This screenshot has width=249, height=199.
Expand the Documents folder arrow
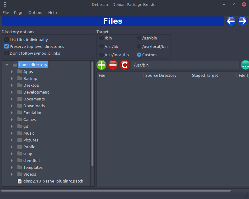12,99
